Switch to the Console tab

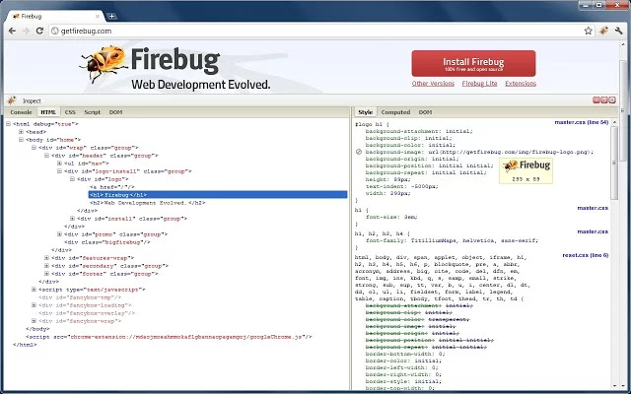pos(21,112)
